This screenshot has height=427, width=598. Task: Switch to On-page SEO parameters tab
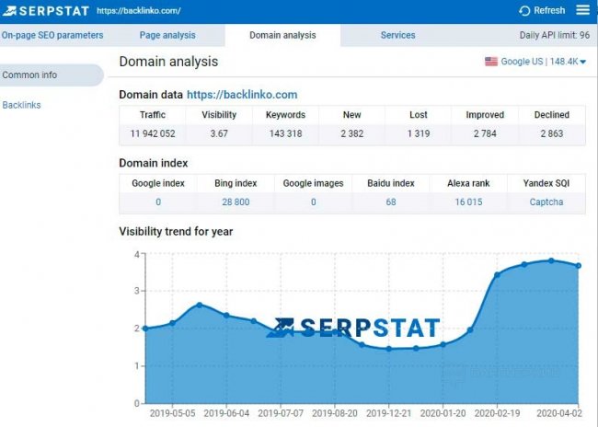(52, 36)
